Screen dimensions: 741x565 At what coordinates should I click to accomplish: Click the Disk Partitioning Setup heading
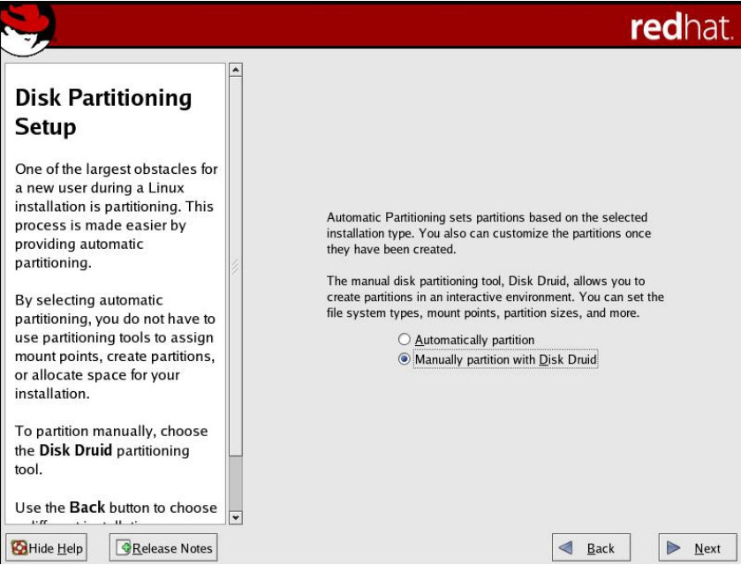pos(103,111)
